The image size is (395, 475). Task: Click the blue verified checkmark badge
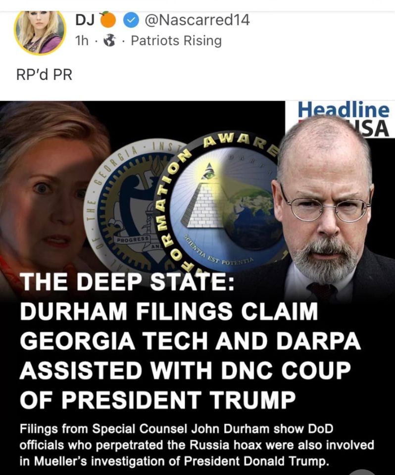(131, 21)
